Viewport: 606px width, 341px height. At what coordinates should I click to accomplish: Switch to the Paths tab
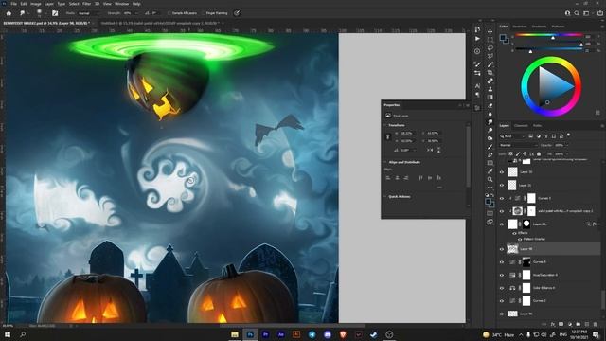(537, 126)
